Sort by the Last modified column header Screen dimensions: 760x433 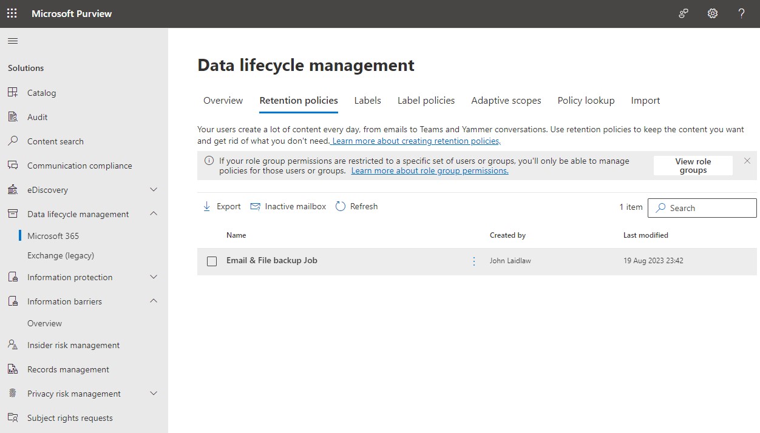pyautogui.click(x=645, y=235)
